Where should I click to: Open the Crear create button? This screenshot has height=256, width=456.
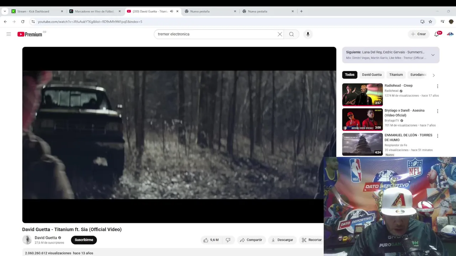click(x=418, y=34)
